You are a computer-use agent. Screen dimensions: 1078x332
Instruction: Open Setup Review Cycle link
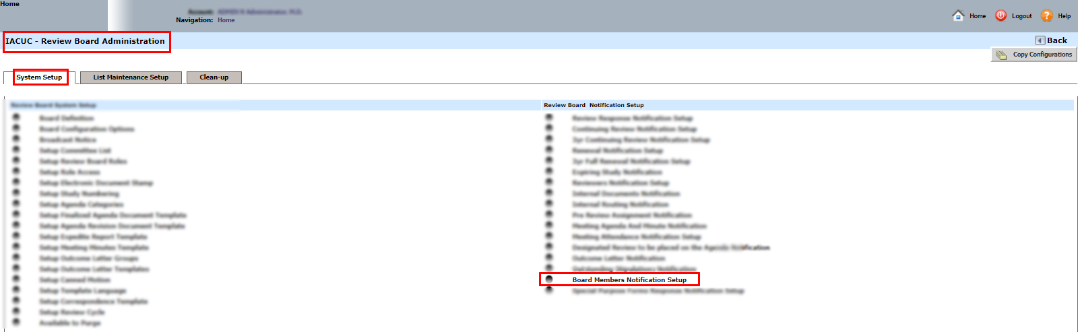pyautogui.click(x=72, y=312)
